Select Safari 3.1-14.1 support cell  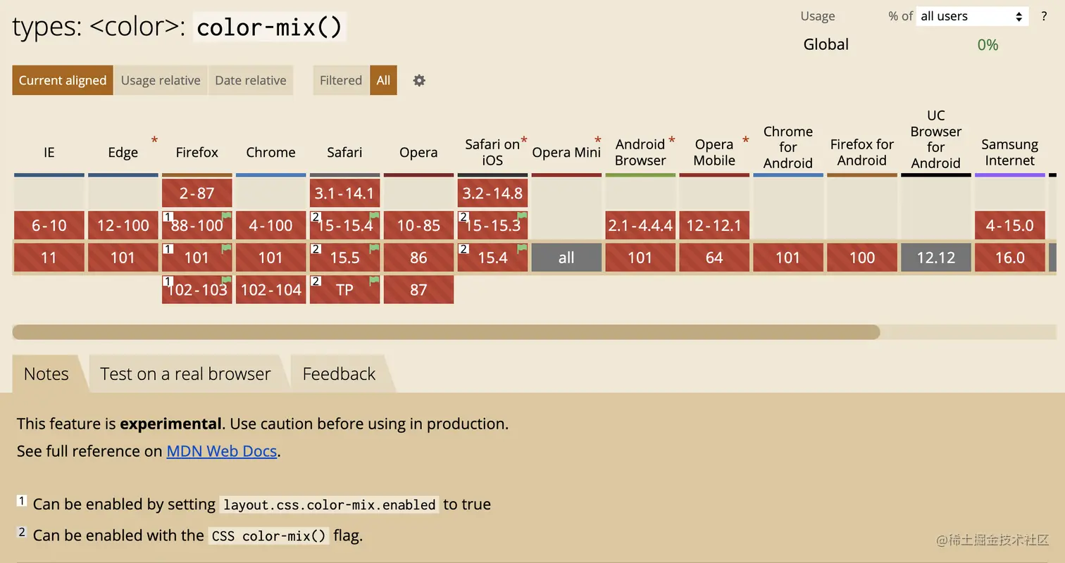coord(344,193)
